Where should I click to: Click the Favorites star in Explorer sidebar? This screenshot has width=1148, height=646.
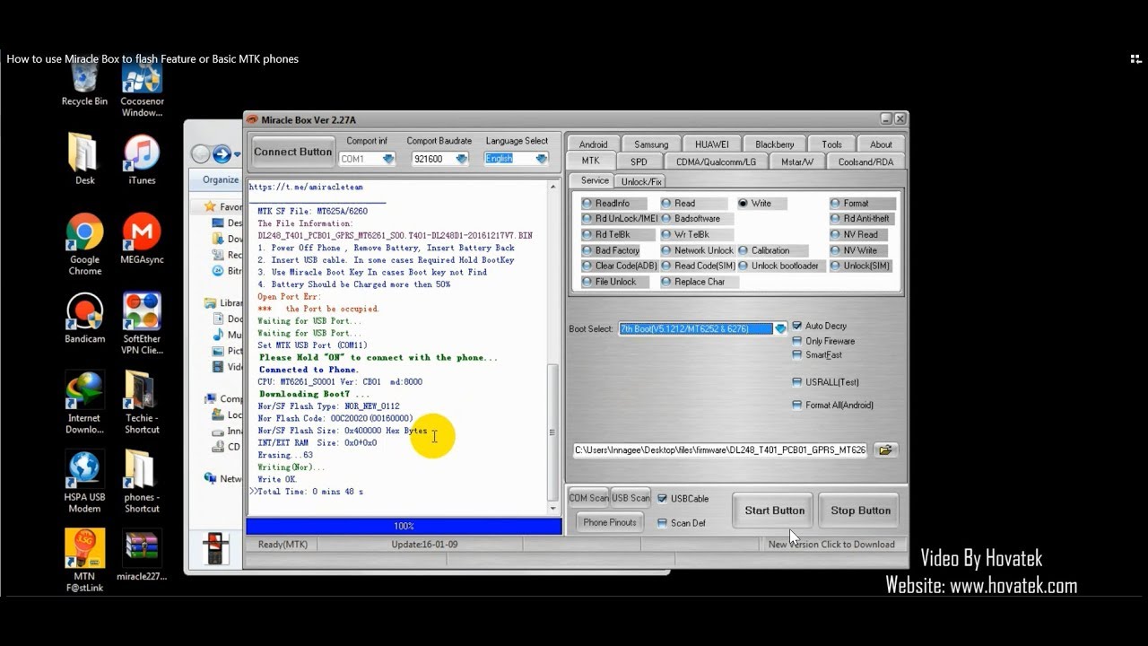[208, 207]
